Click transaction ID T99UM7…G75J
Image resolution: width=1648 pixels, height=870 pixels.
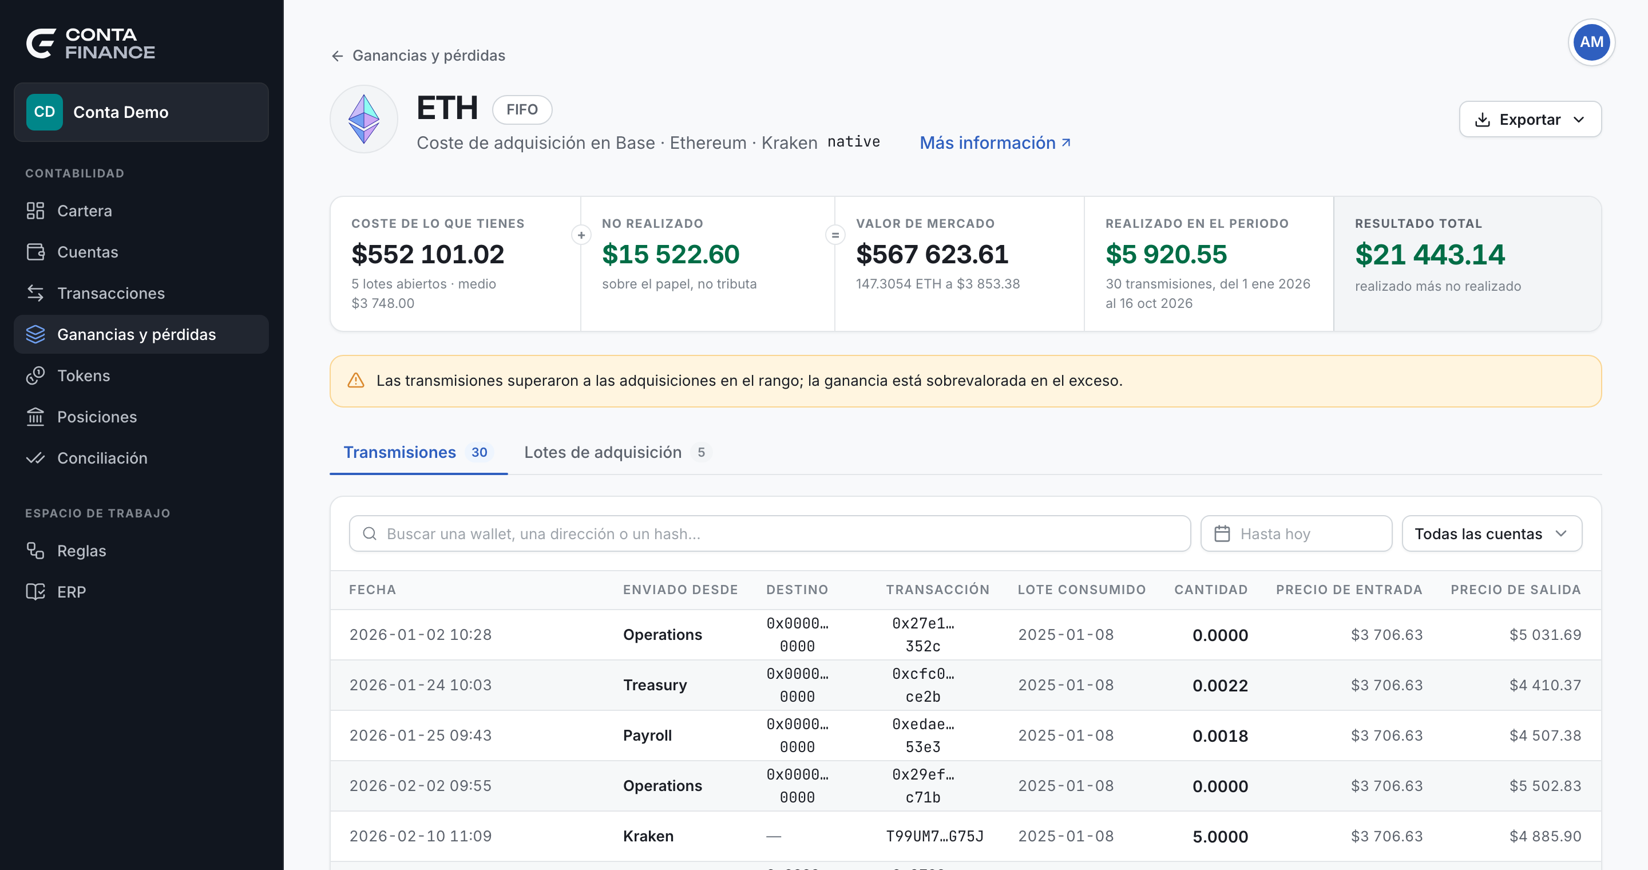(934, 836)
